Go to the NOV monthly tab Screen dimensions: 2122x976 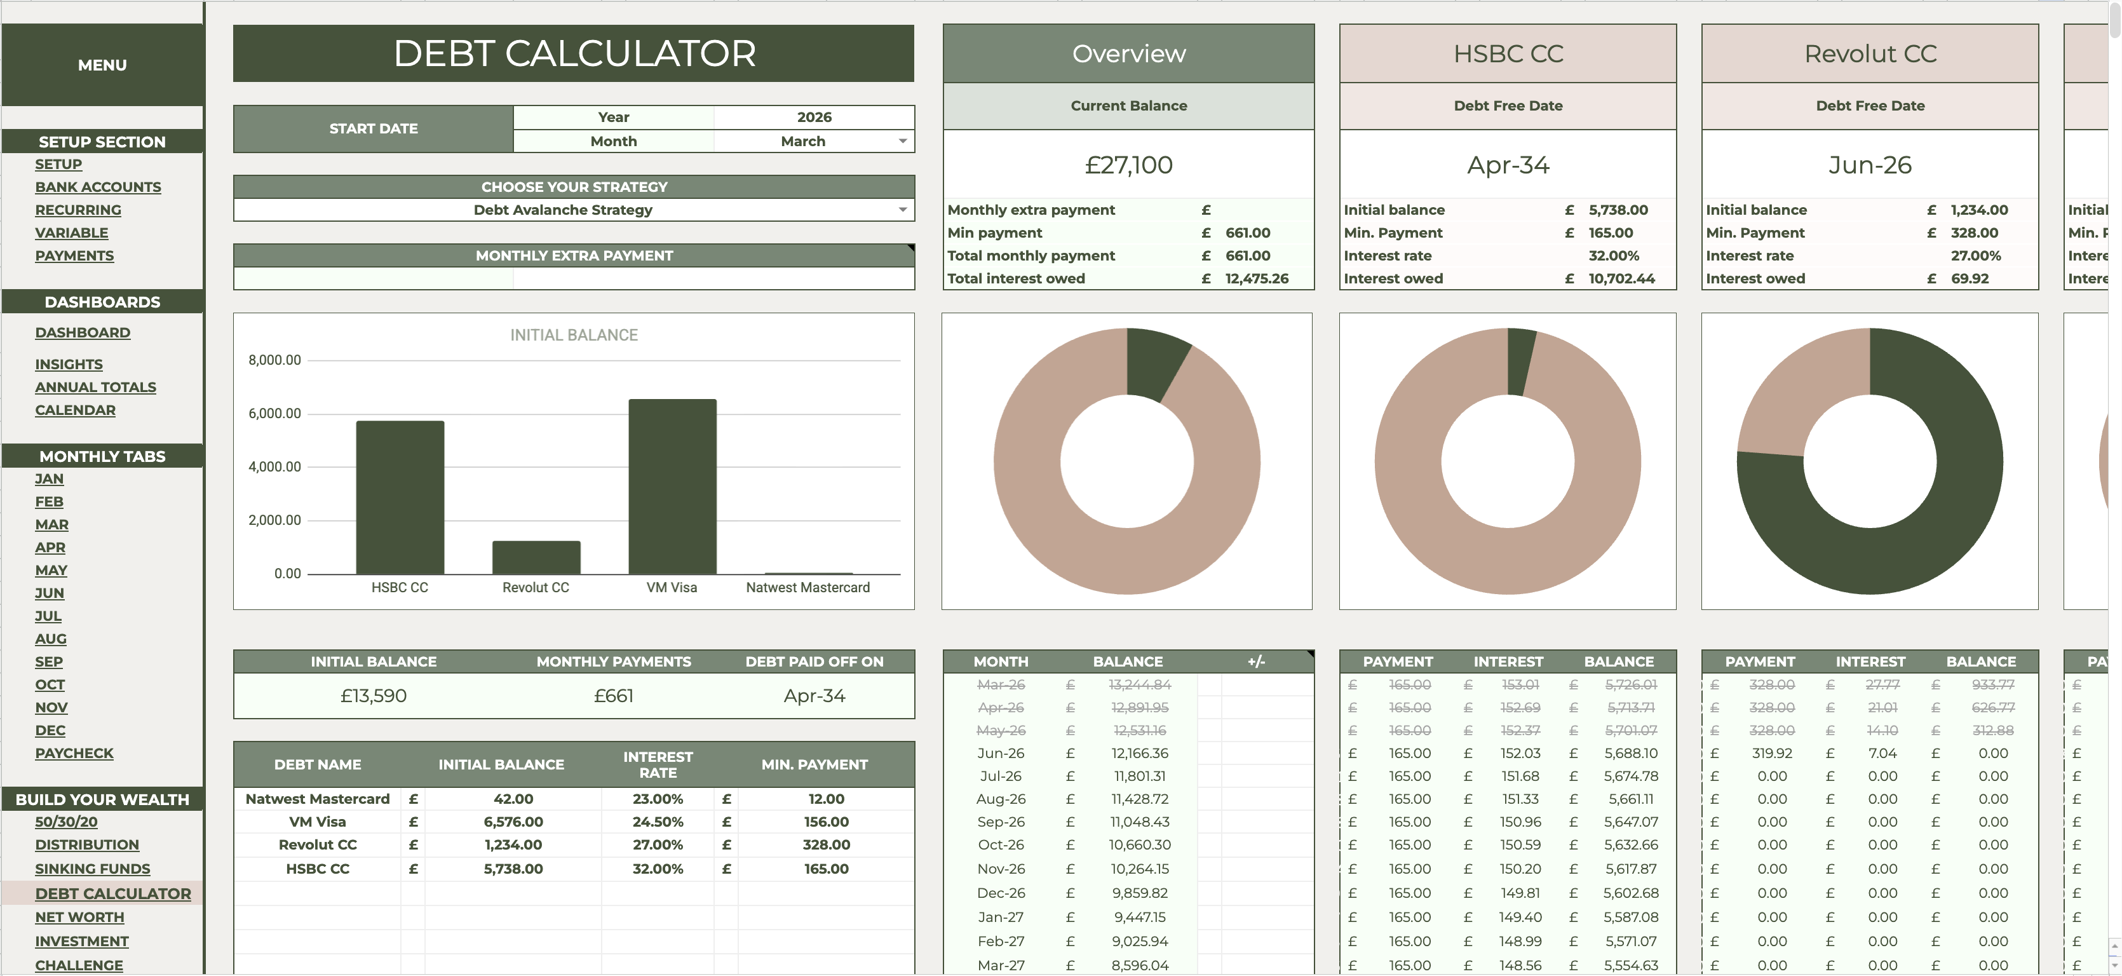point(51,707)
